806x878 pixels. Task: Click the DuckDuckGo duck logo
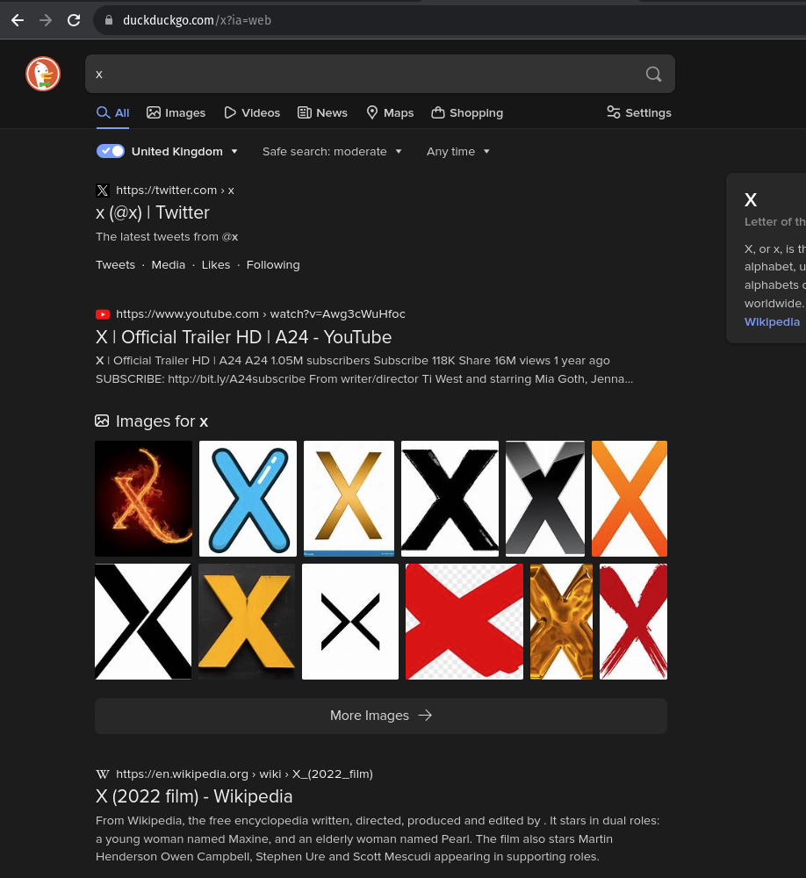tap(42, 74)
